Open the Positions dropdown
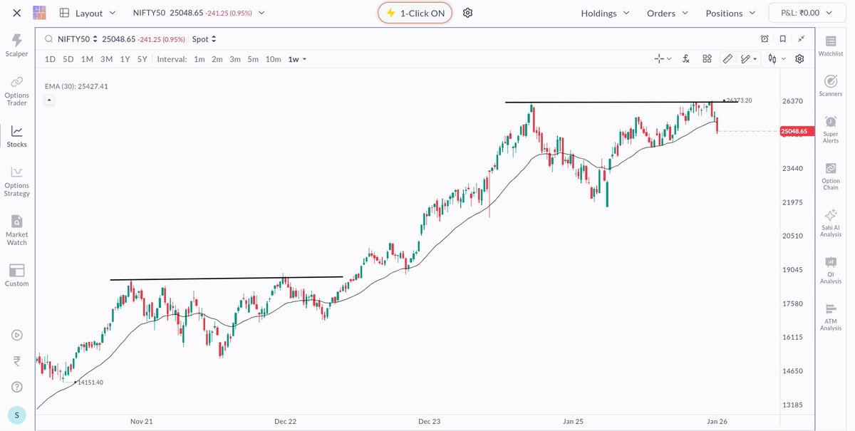Image resolution: width=855 pixels, height=431 pixels. (730, 13)
